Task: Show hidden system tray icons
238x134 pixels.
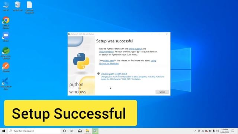Action: (195, 131)
